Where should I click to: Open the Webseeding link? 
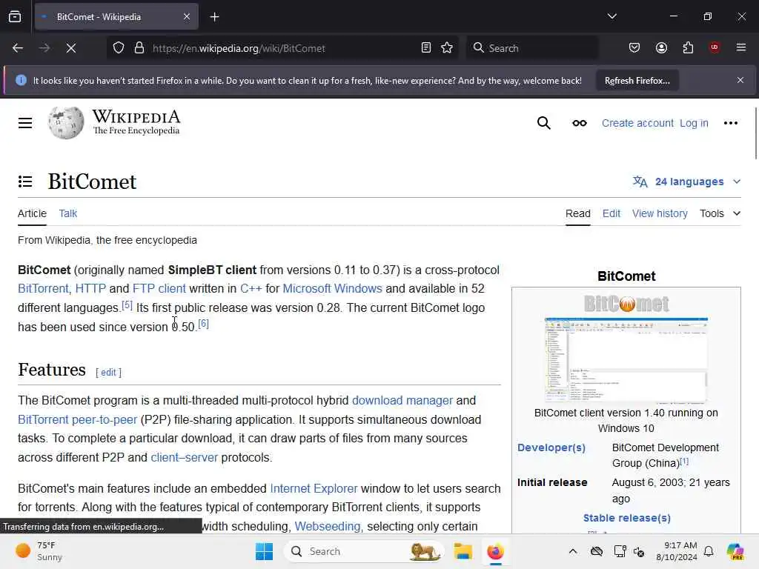pyautogui.click(x=327, y=526)
